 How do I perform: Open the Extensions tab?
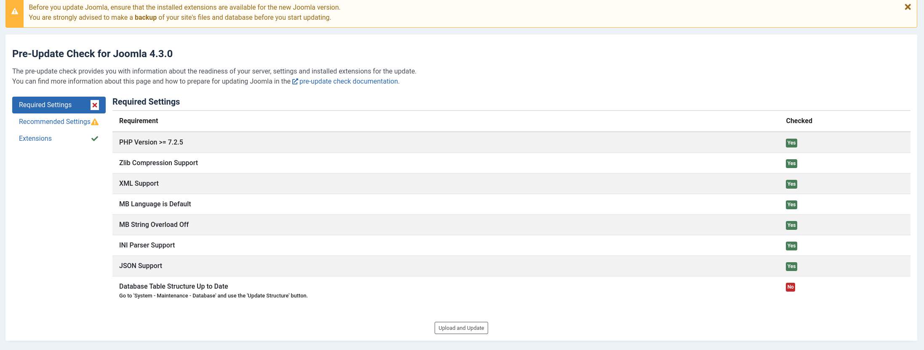[x=35, y=139]
